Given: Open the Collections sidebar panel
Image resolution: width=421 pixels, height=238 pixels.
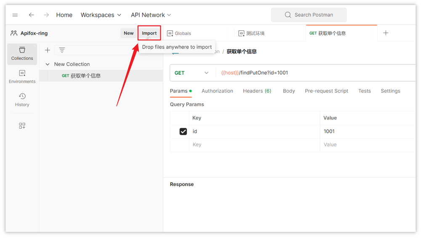Looking at the screenshot, I should tap(22, 54).
